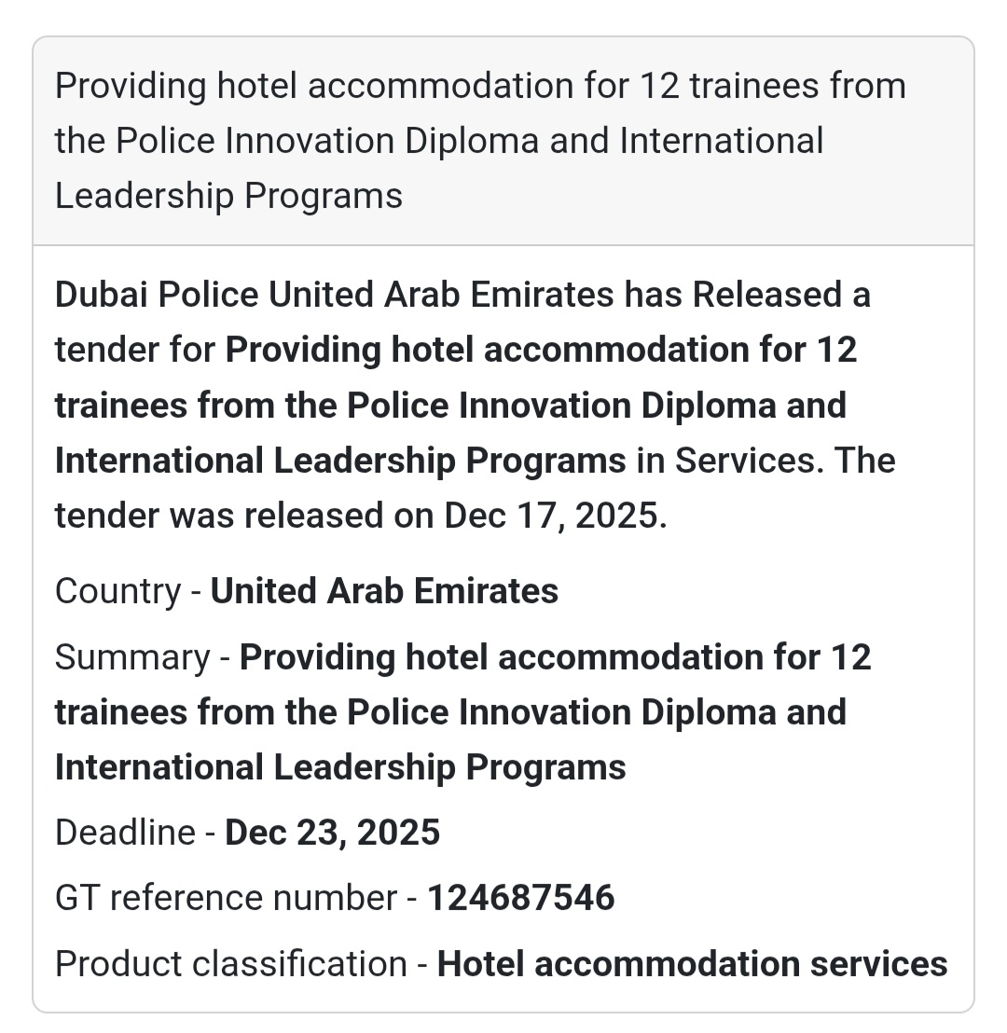Click the "GT reference number" label
1007x1033 pixels.
[226, 898]
